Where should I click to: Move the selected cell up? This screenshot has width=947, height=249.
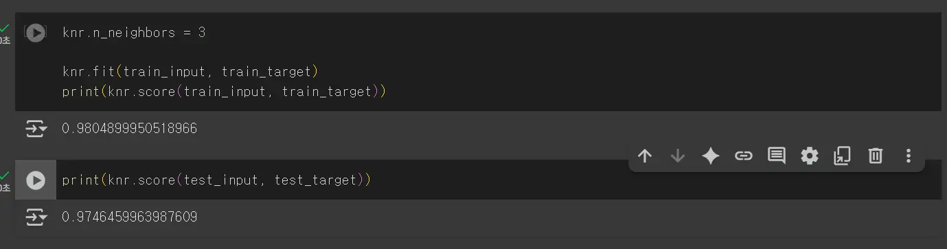click(645, 156)
